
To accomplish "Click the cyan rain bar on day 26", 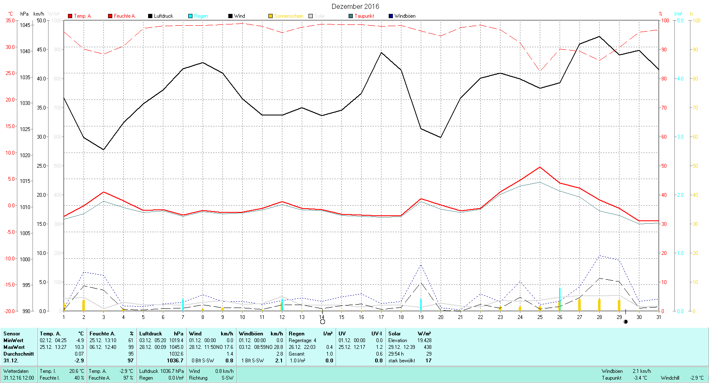I will pos(560,299).
